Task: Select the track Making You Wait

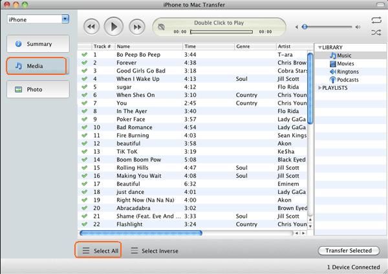Action: pyautogui.click(x=139, y=176)
